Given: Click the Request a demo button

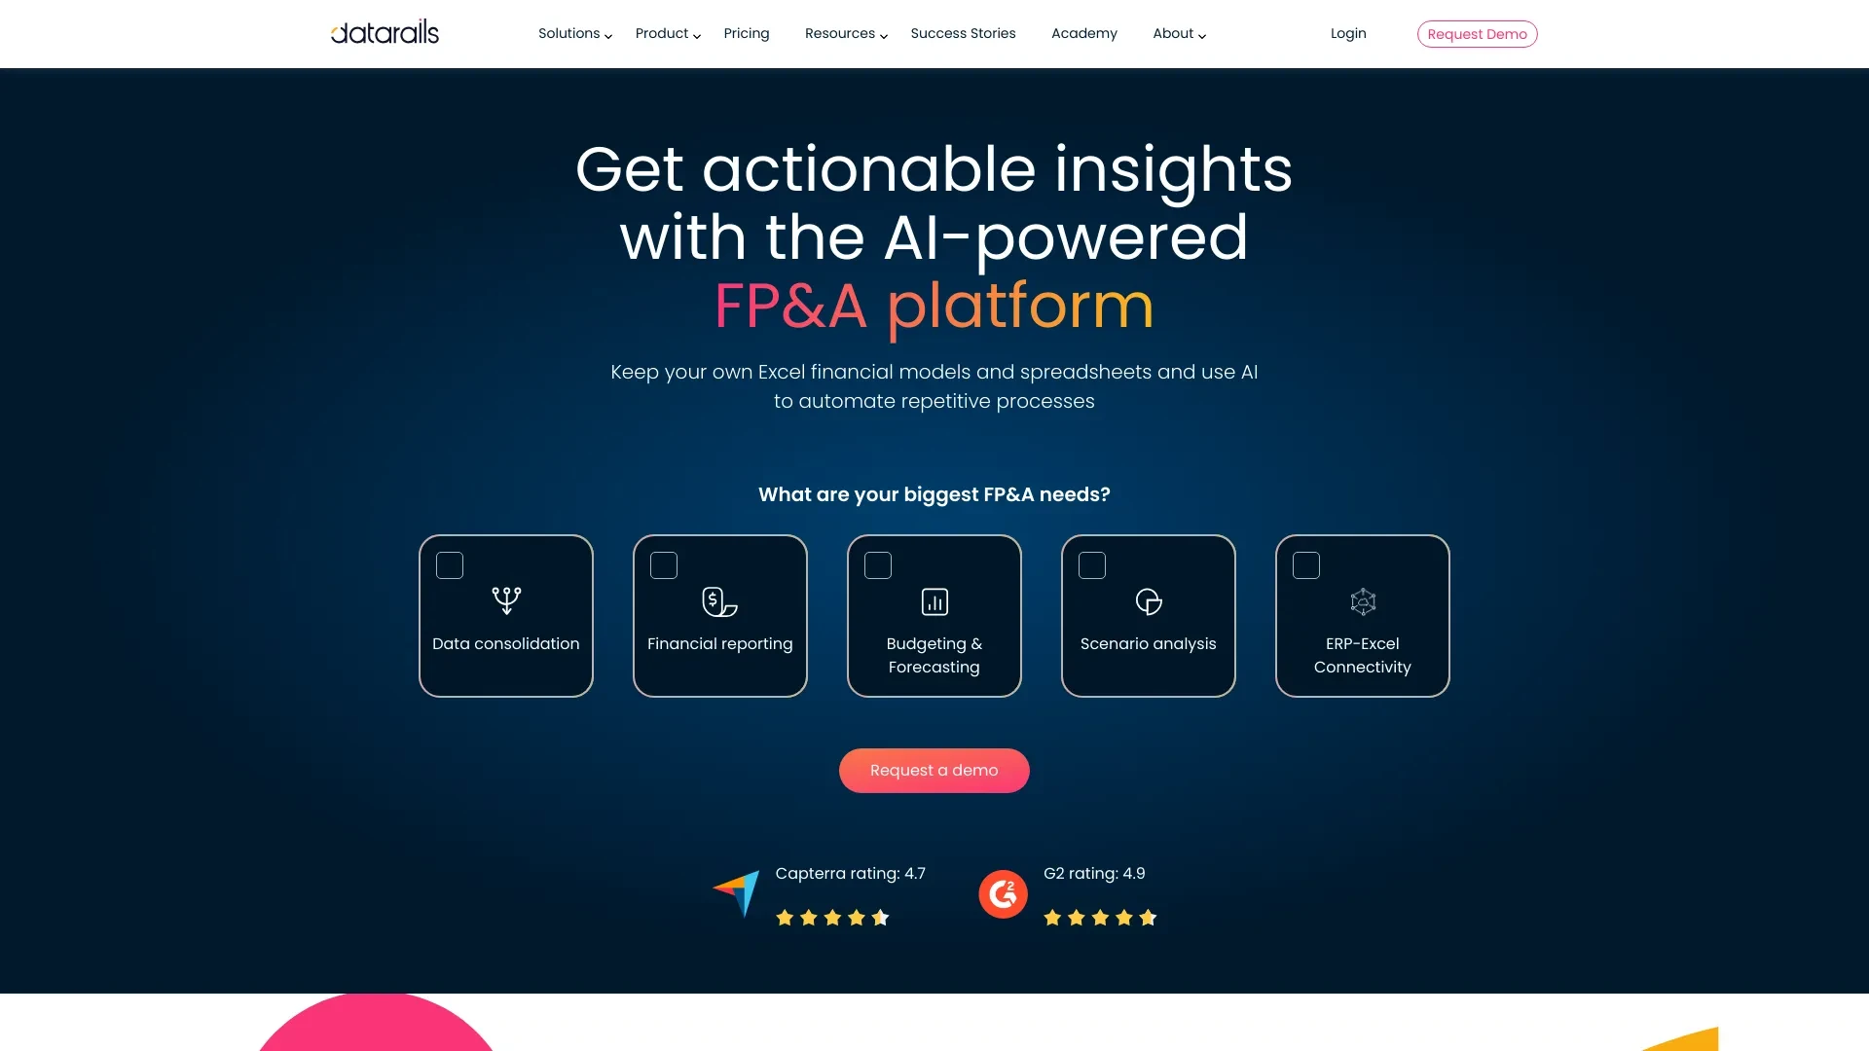Looking at the screenshot, I should [934, 770].
